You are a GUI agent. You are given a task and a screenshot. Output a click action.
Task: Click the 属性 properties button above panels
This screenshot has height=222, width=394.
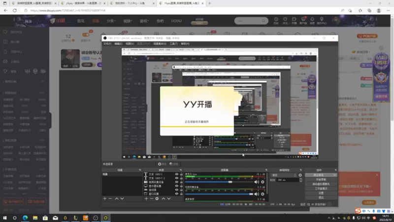click(x=162, y=164)
